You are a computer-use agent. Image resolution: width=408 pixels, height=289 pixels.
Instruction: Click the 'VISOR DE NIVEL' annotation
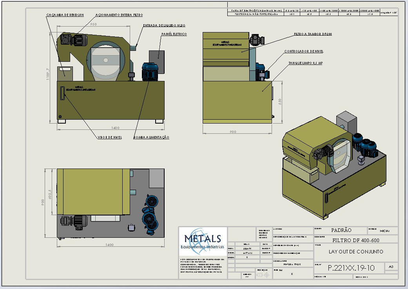[x=110, y=137]
